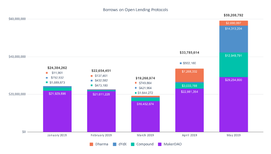Click the teal marker beside $1,644,272

(135, 93)
